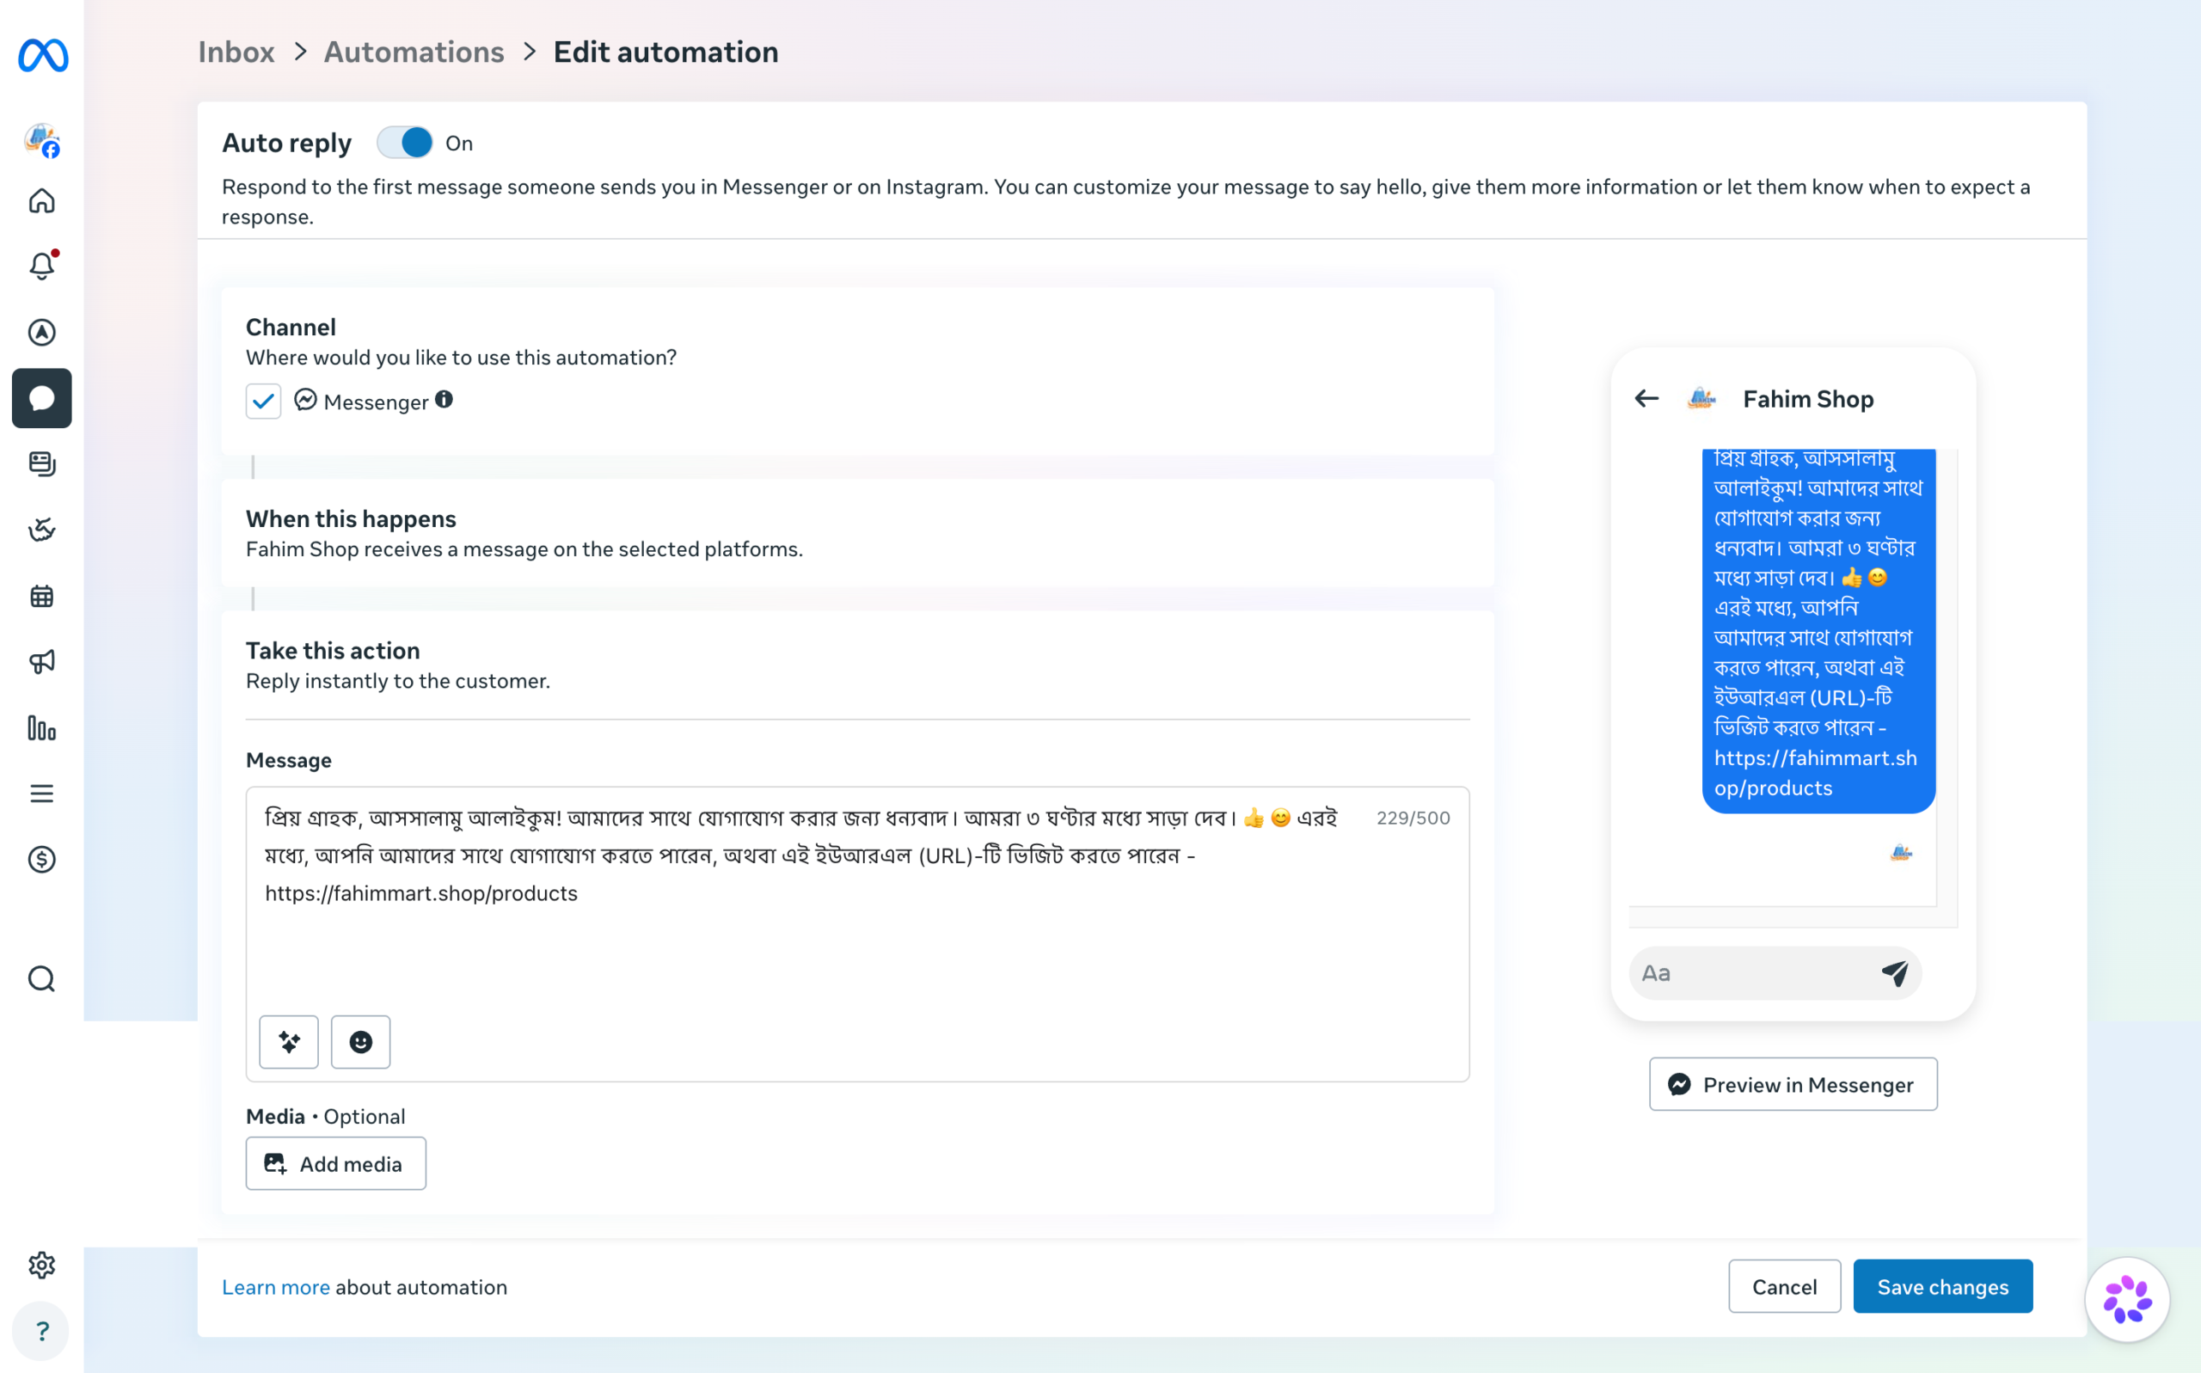
Task: Go to Home in the sidebar
Action: [42, 200]
